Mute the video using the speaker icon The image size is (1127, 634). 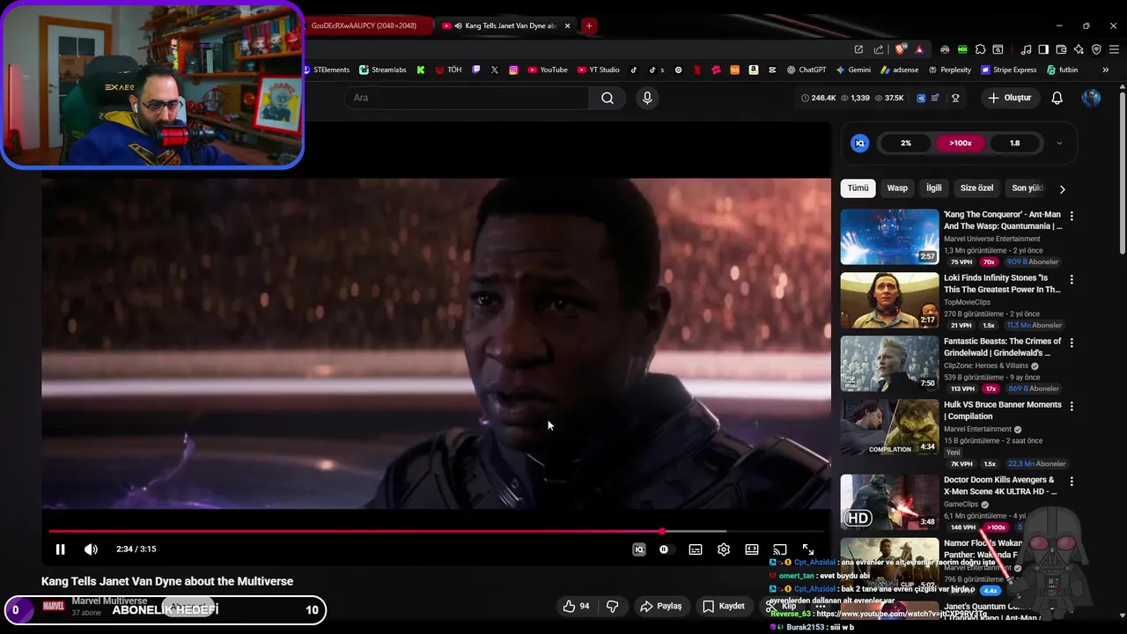91,549
